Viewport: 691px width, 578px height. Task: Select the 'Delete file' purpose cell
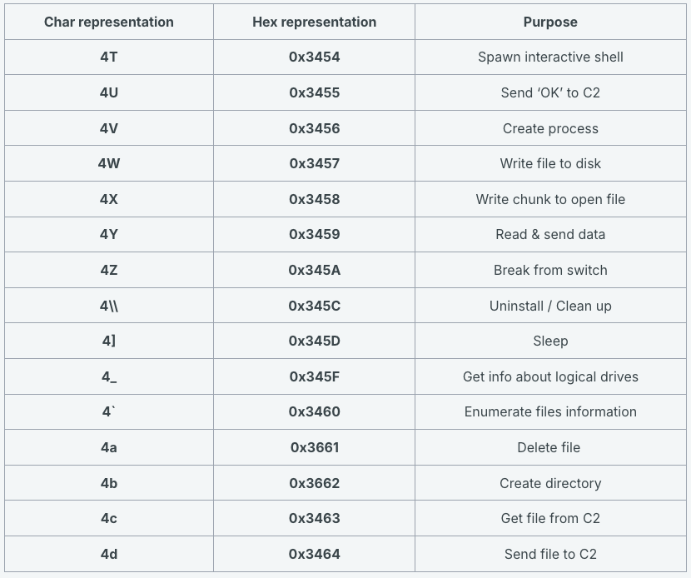tap(549, 448)
